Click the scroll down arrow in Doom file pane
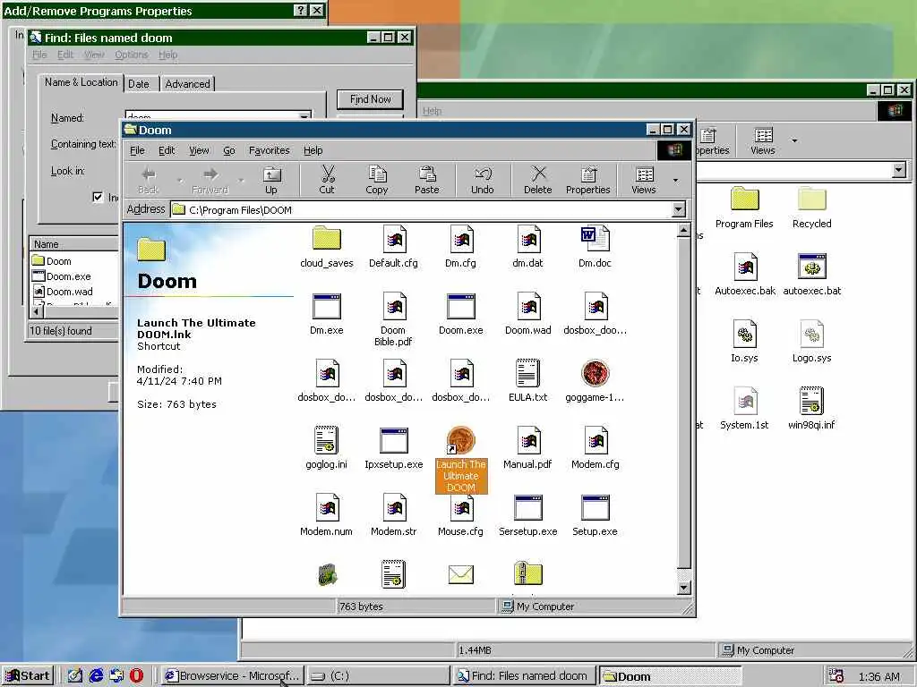Viewport: 917px width, 687px height. tap(683, 588)
